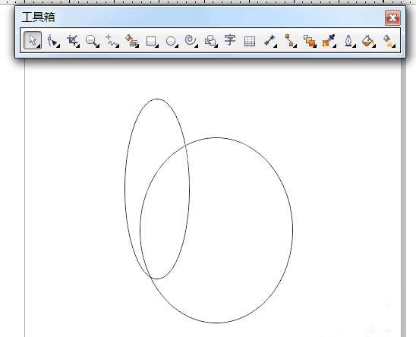Select the Pick (arrow) tool
The height and width of the screenshot is (337, 416).
[x=33, y=40]
